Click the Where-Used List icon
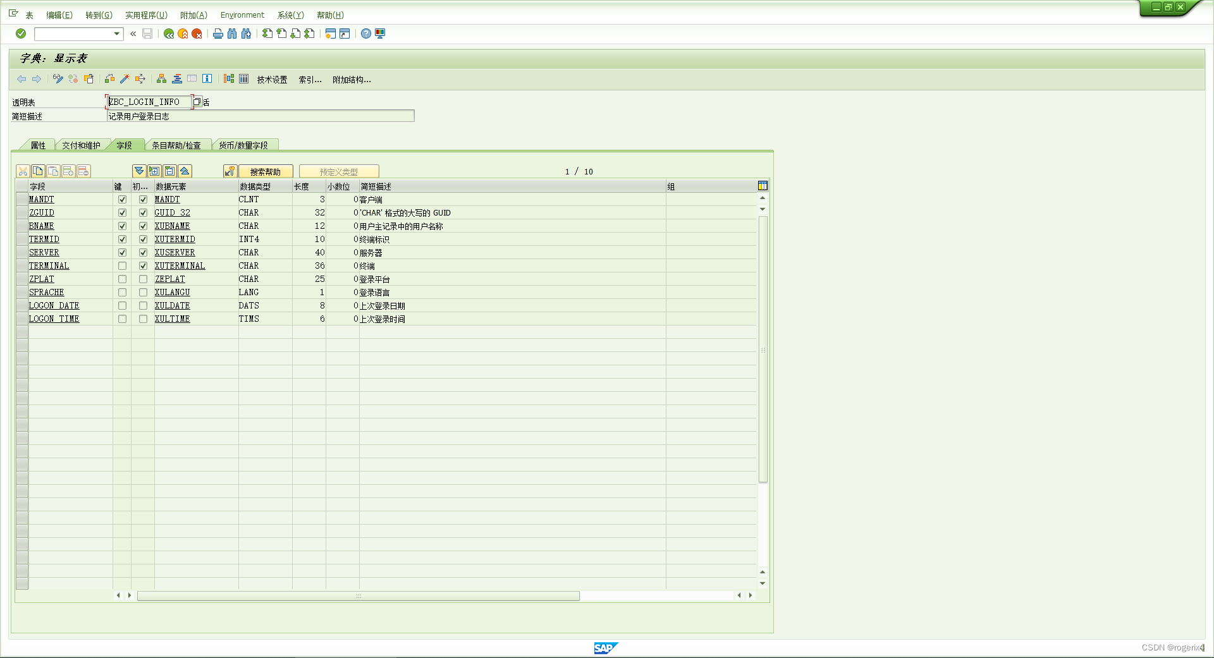Viewport: 1214px width, 658px height. [x=140, y=79]
